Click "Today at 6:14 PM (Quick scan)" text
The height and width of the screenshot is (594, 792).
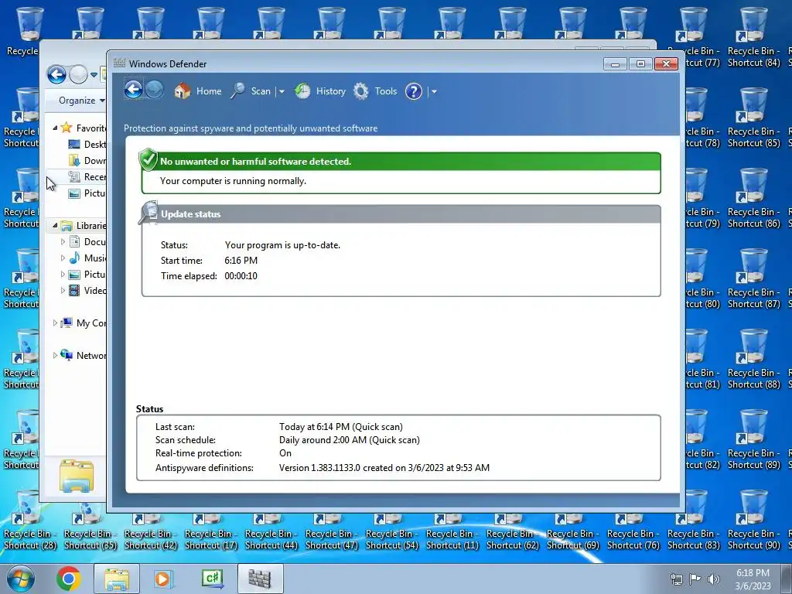tap(341, 427)
